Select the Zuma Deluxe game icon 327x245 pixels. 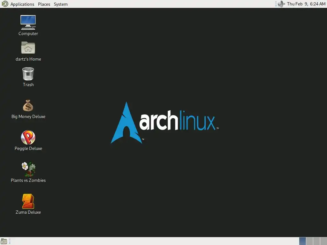click(x=28, y=201)
